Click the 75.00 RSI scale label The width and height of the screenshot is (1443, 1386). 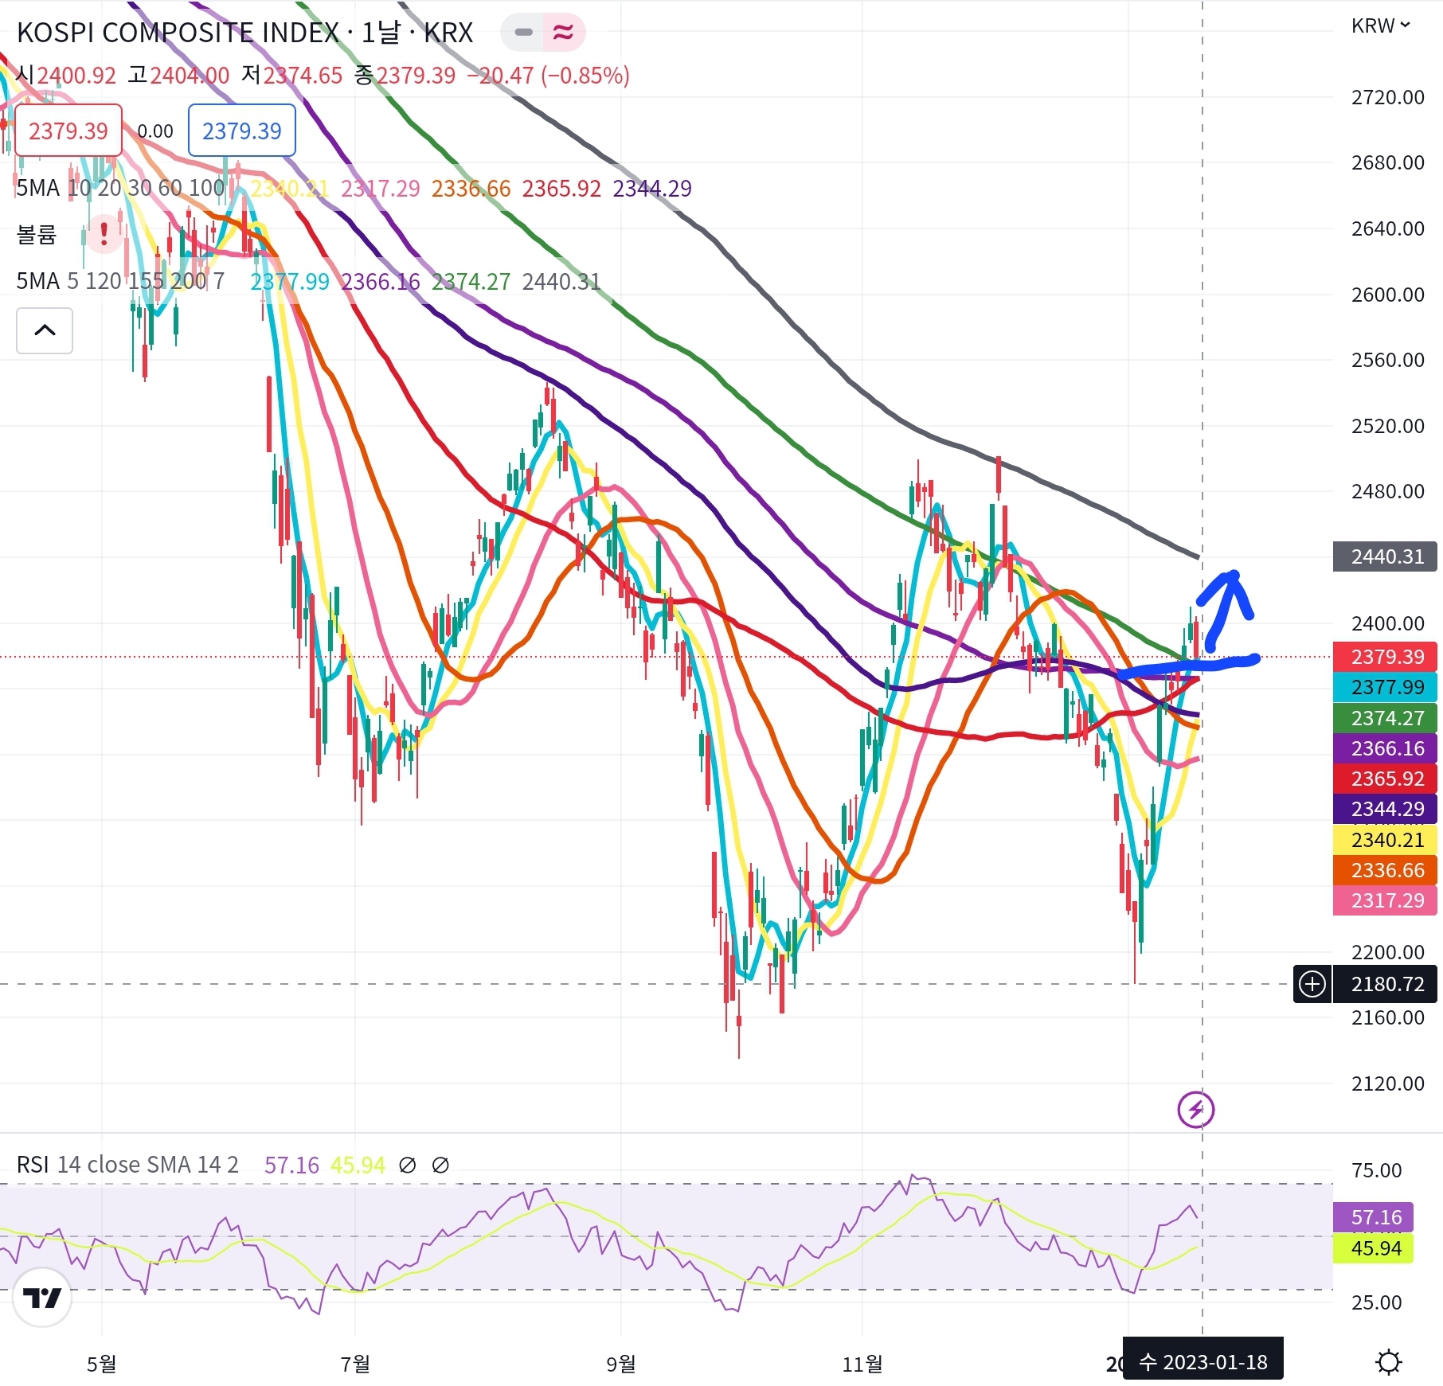[x=1376, y=1170]
